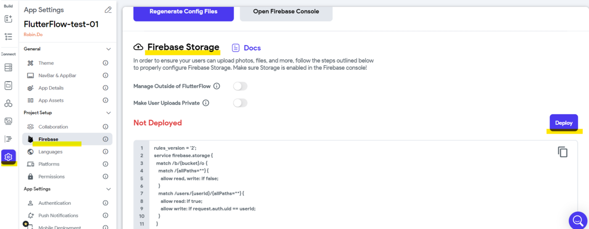Viewport: 589px width, 229px height.
Task: Click the settings gear icon in sidebar
Action: pos(8,157)
